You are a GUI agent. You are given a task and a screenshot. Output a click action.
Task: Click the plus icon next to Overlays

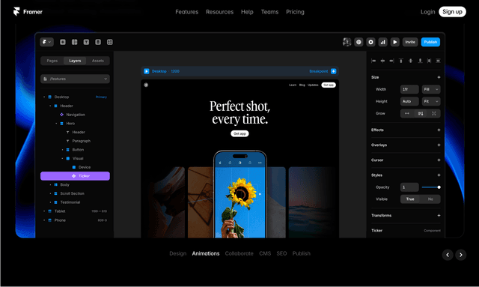click(x=439, y=145)
